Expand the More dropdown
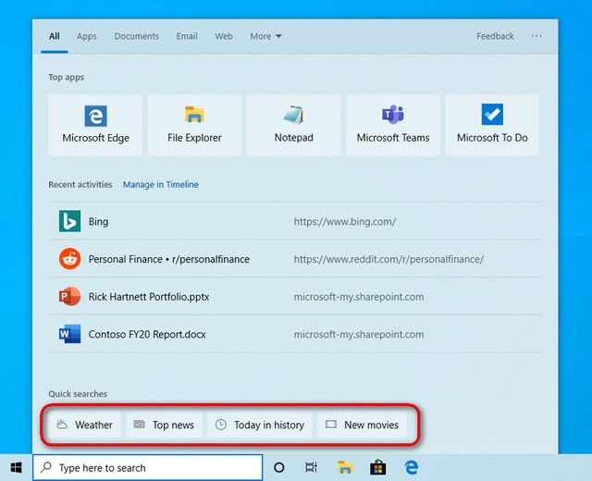The height and width of the screenshot is (481, 592). [265, 36]
